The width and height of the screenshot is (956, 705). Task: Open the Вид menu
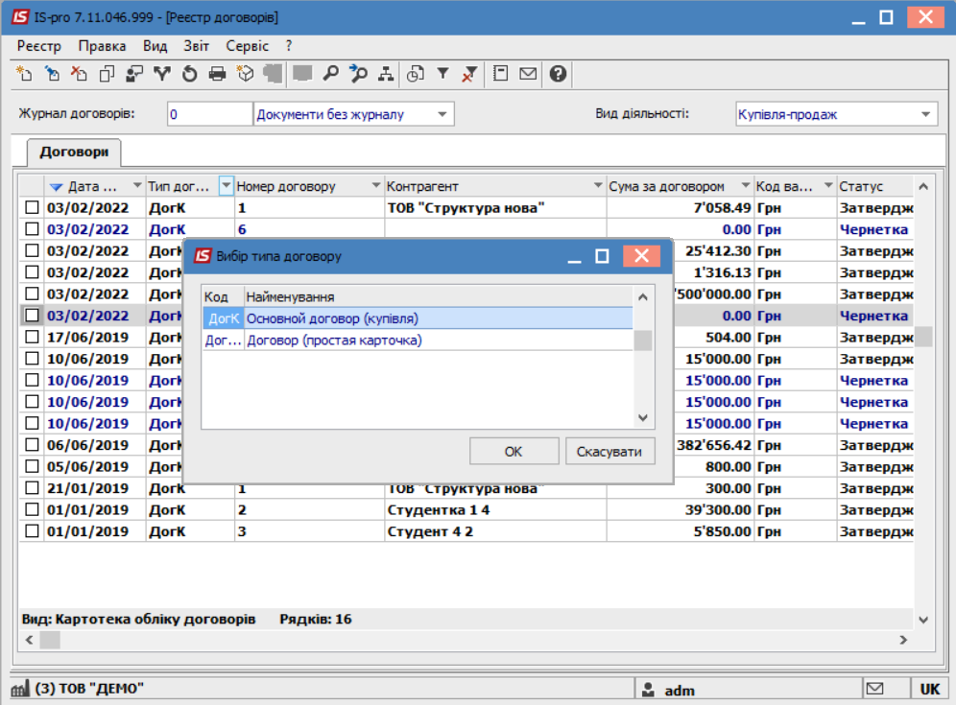pyautogui.click(x=155, y=46)
